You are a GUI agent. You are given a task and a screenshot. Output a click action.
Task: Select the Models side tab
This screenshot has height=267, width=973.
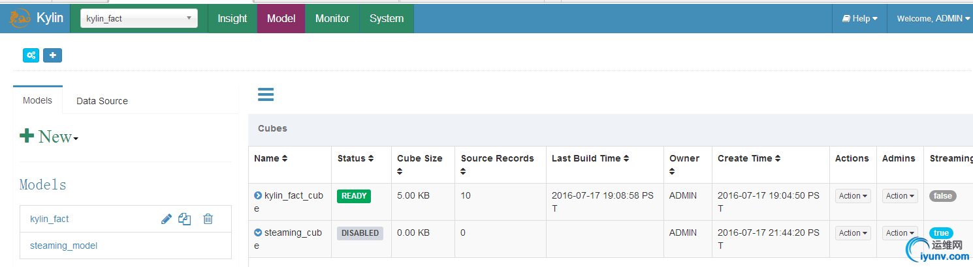pos(37,100)
